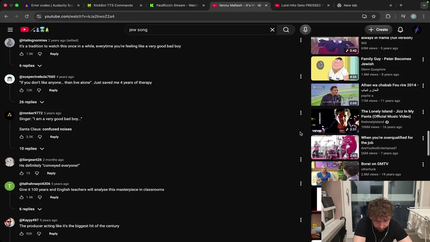
Task: Open options menu for @suspectnebula7660 comment
Action: pos(301,77)
